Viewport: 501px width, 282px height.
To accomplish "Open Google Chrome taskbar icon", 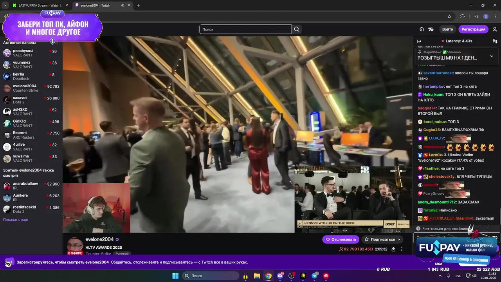I will [x=268, y=276].
